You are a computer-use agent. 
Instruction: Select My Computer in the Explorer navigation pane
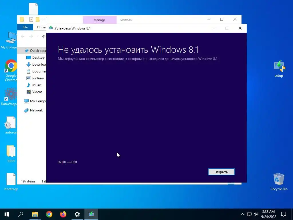pos(35,101)
